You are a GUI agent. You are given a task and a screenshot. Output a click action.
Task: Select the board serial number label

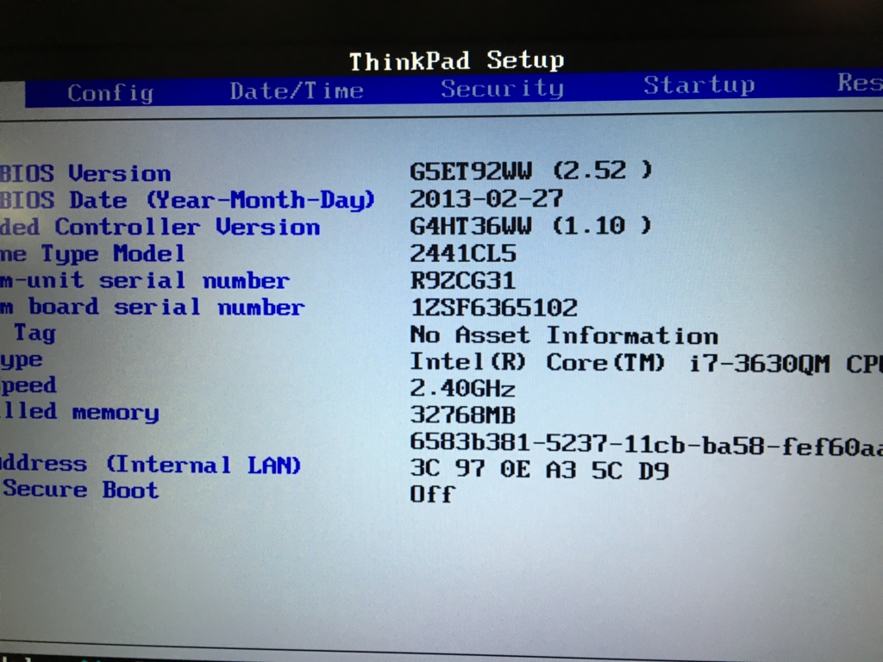(x=152, y=308)
